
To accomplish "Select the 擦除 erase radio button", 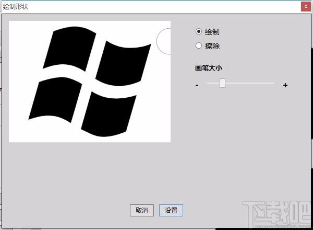I will pos(199,46).
